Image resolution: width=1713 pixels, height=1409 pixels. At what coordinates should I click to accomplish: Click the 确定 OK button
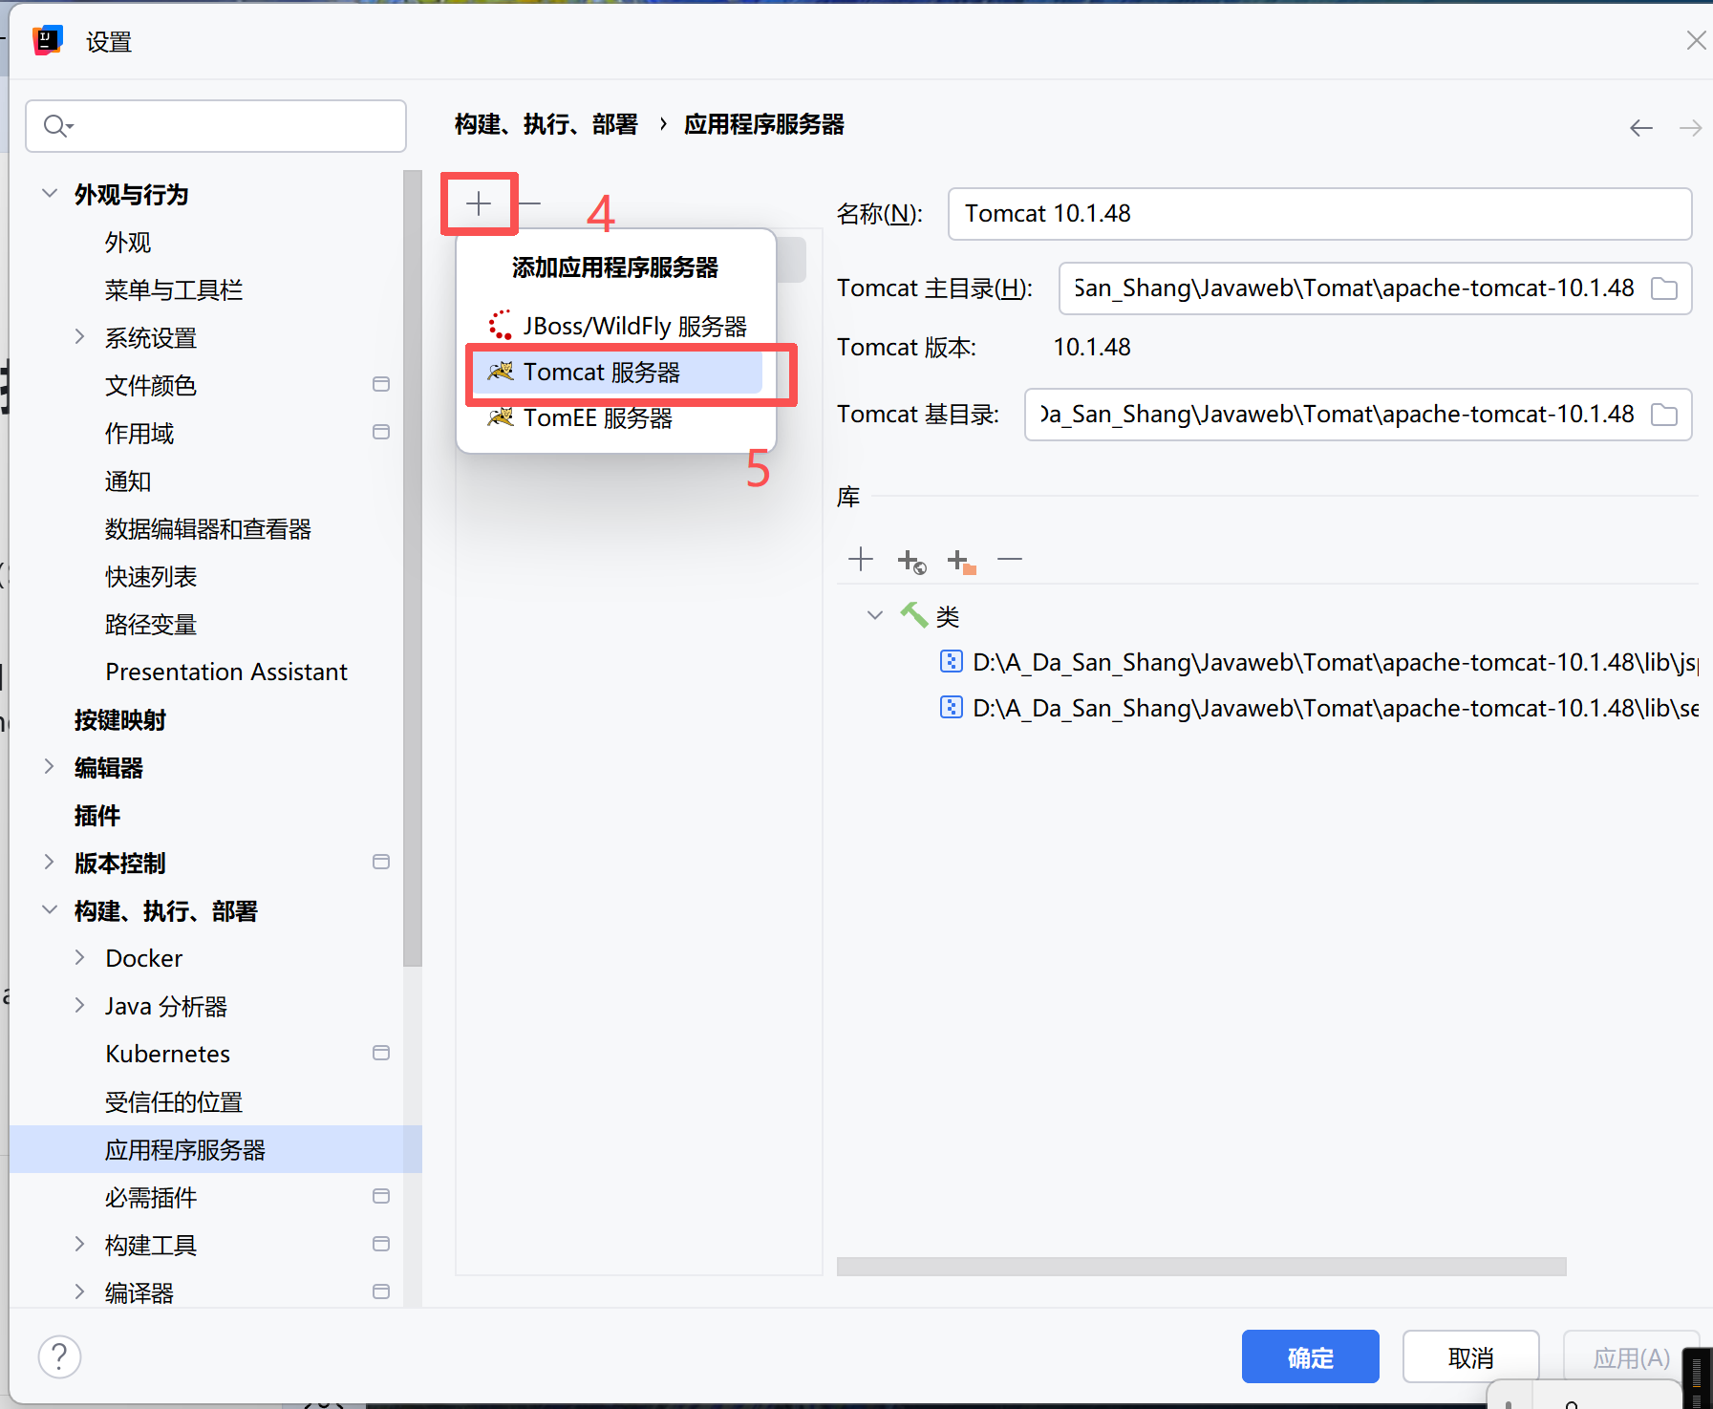pyautogui.click(x=1311, y=1357)
